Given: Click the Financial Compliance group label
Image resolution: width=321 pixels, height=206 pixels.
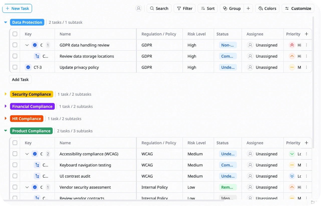Looking at the screenshot, I should (x=32, y=107).
